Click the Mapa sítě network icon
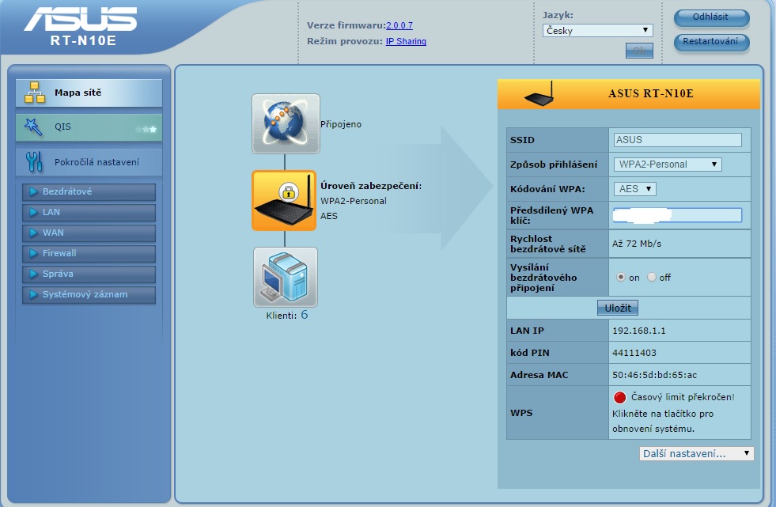Screen dimensions: 776x507 34,93
